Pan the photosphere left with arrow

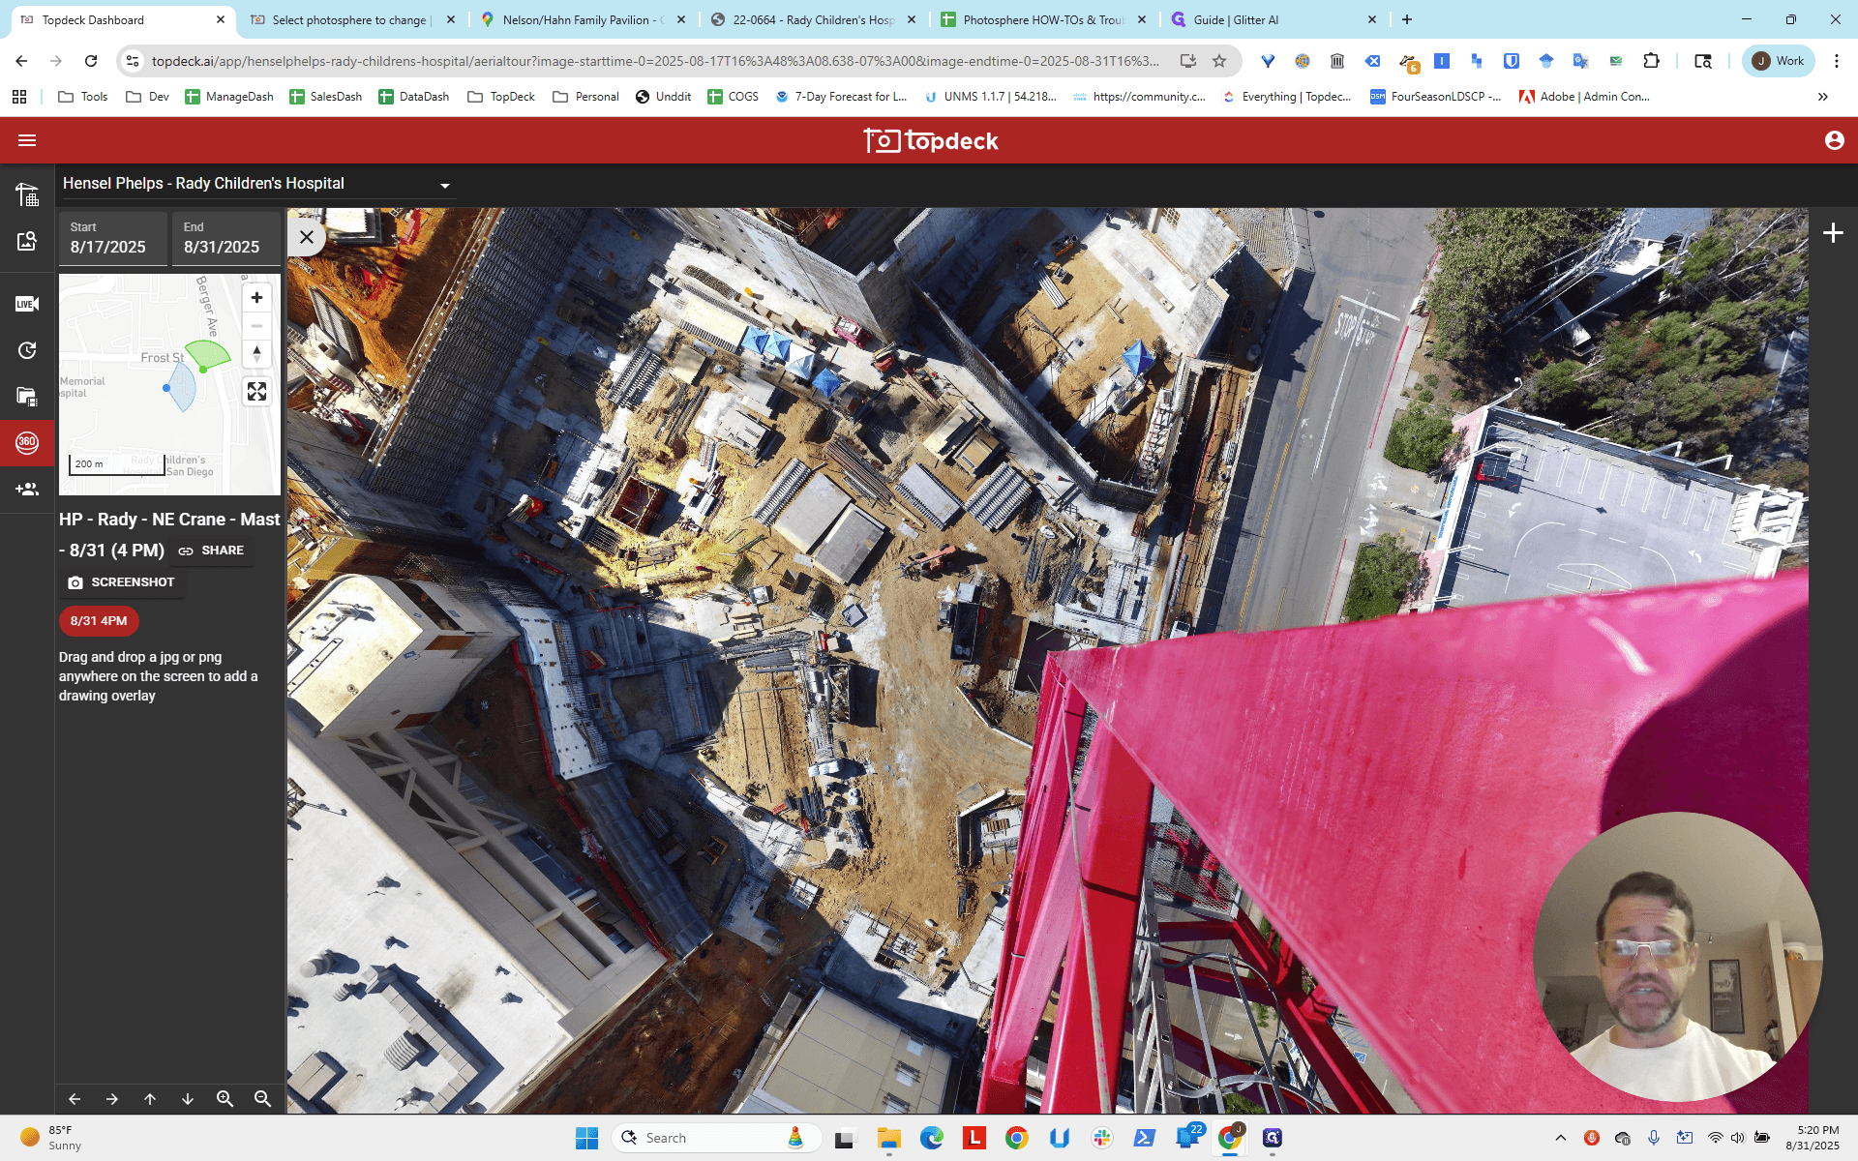(75, 1099)
